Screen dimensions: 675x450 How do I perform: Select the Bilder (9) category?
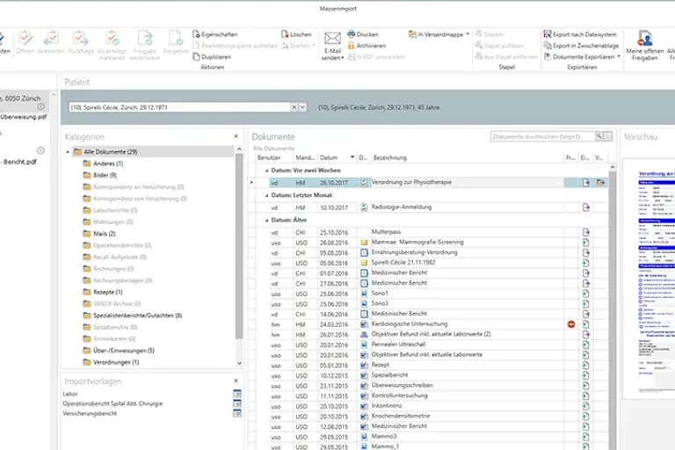105,175
